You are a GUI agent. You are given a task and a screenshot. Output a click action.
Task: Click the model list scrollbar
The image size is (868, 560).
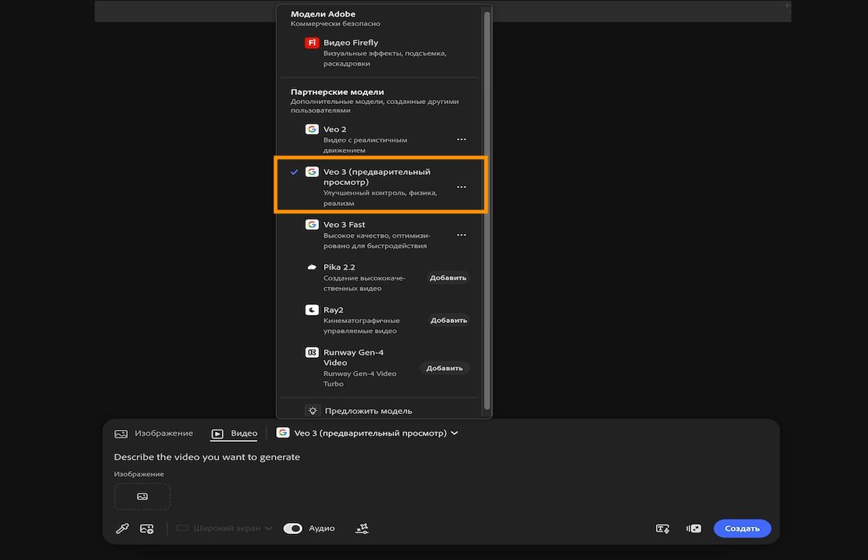pos(488,210)
